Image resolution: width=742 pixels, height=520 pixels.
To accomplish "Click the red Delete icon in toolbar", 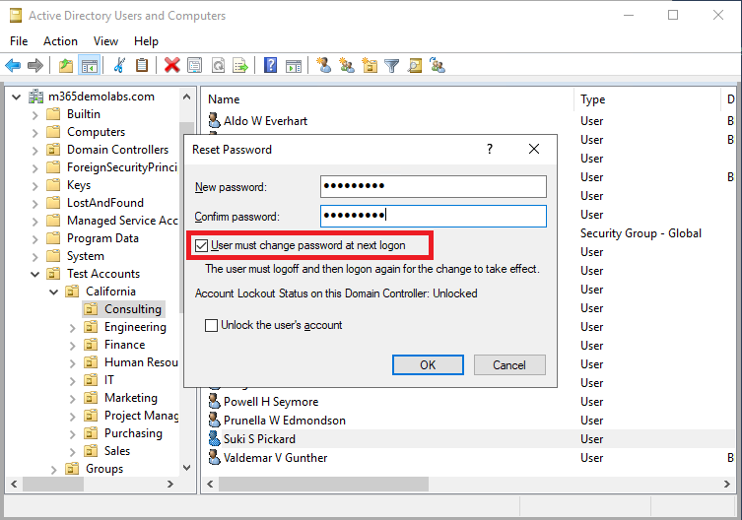I will [172, 66].
